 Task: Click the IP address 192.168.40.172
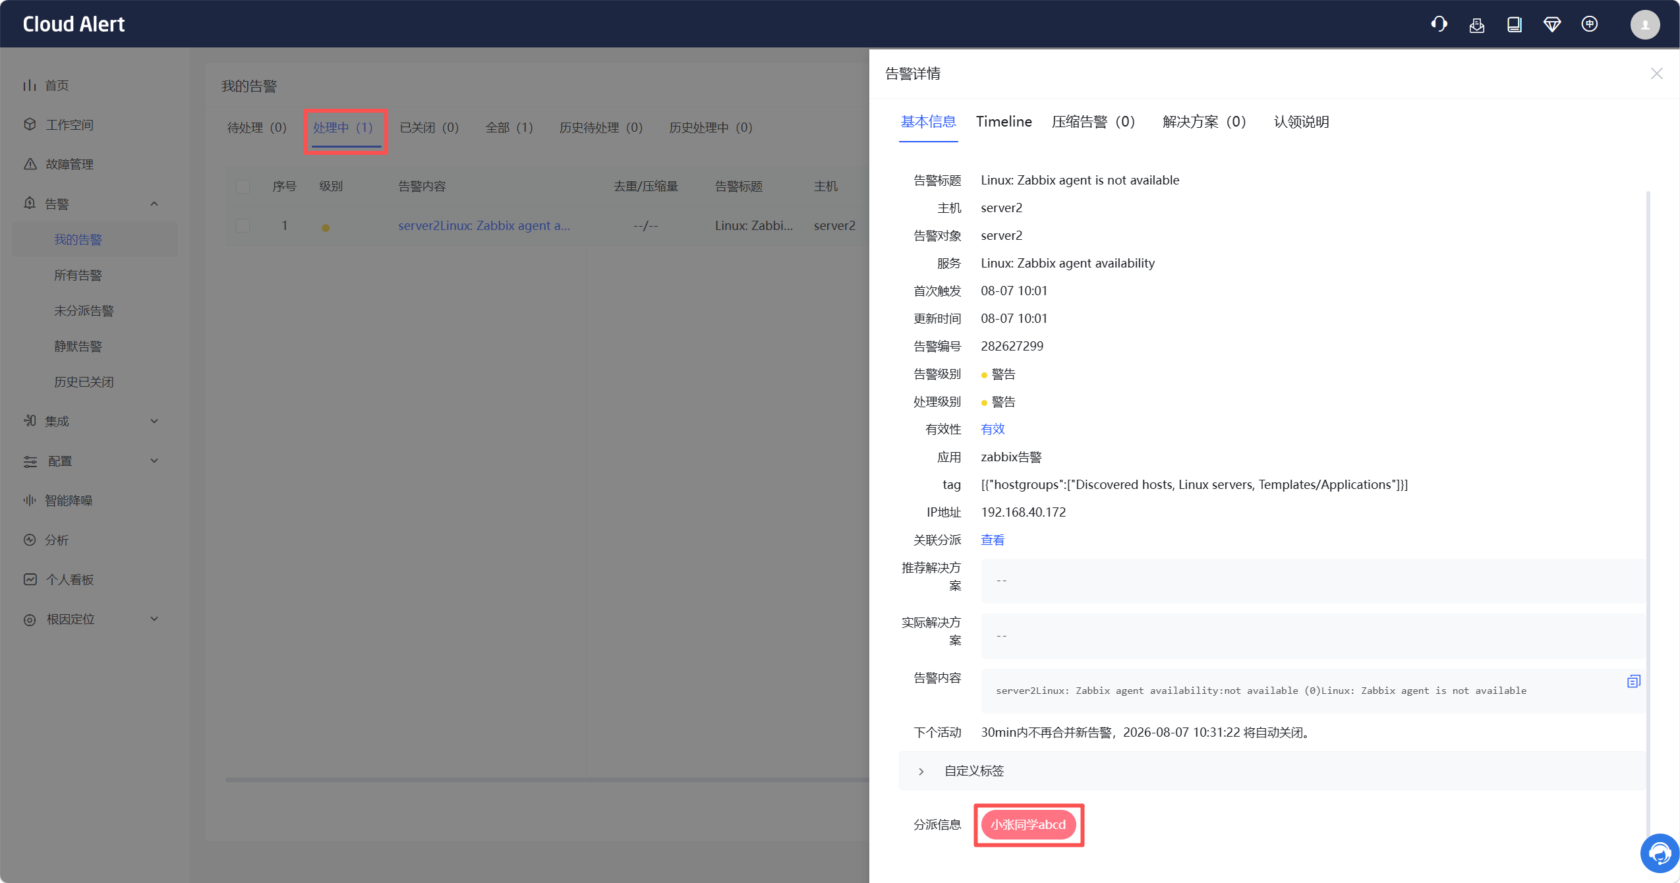point(1023,513)
